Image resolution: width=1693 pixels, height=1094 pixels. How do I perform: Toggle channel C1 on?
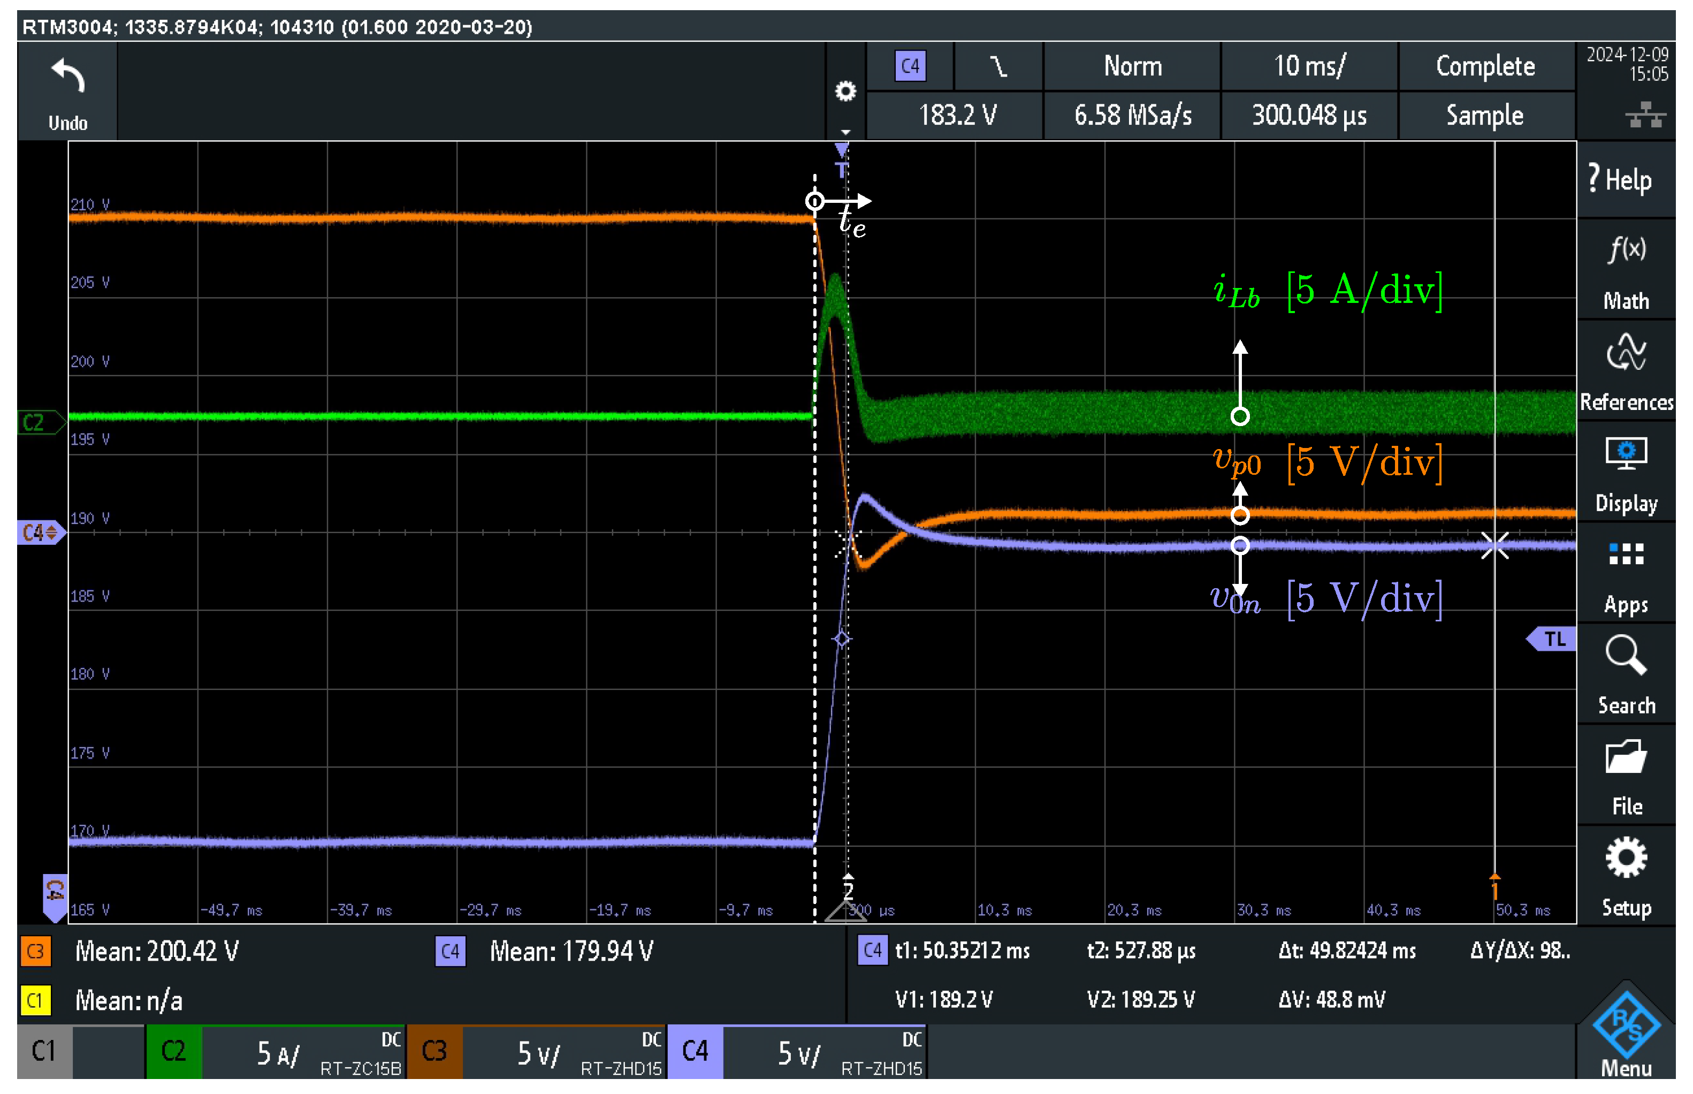point(44,1051)
